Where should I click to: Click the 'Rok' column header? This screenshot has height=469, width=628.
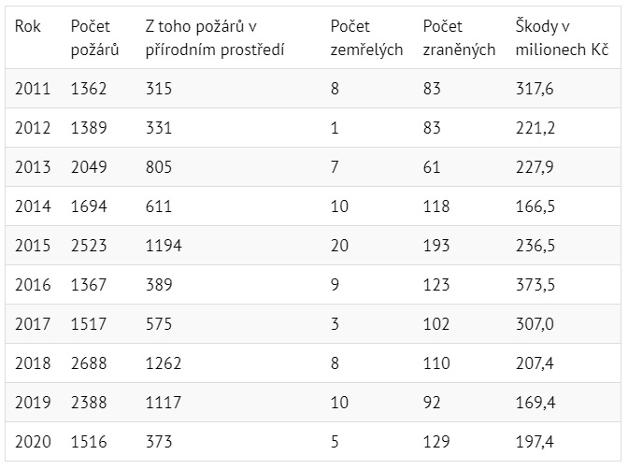[x=27, y=27]
